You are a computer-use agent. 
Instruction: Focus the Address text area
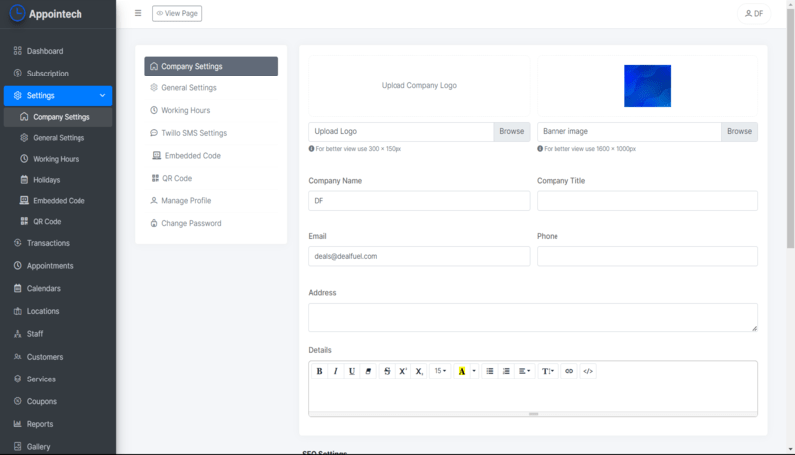point(533,318)
